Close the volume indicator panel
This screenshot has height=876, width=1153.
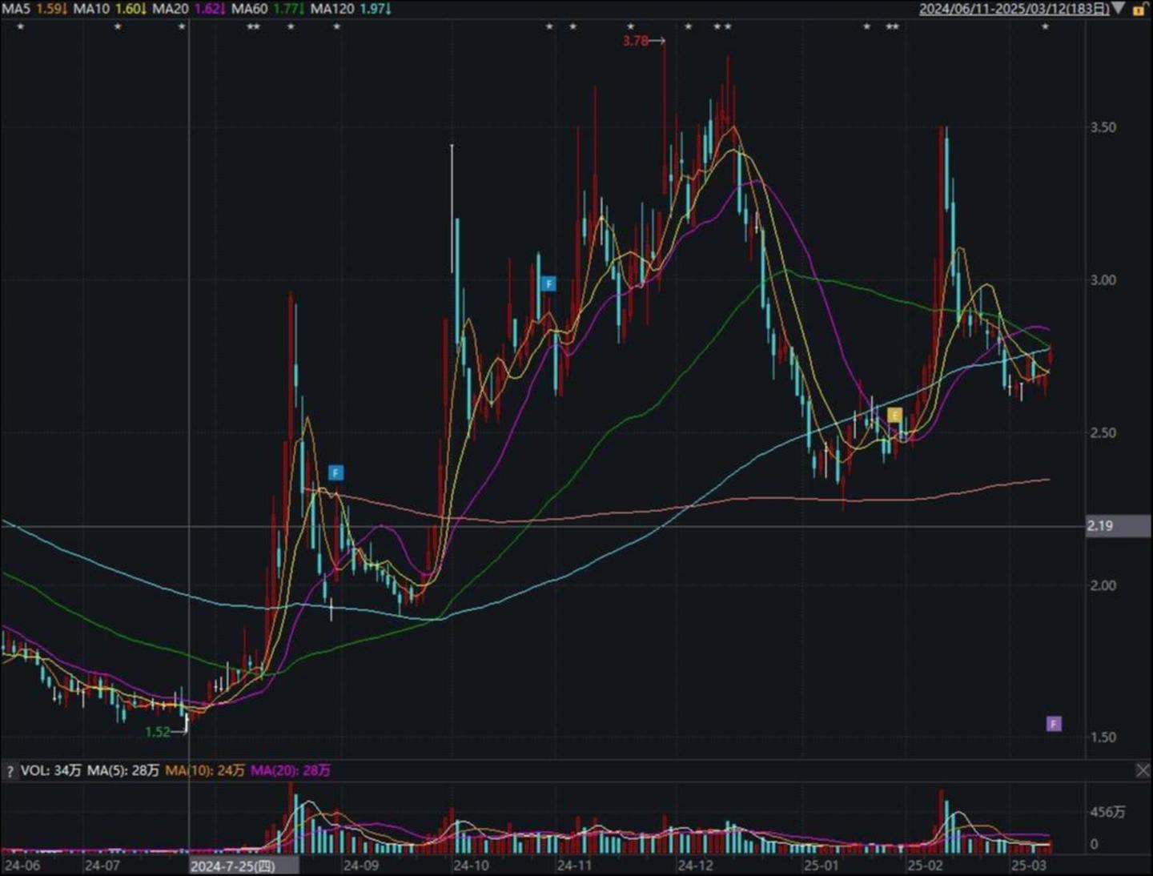point(1143,770)
